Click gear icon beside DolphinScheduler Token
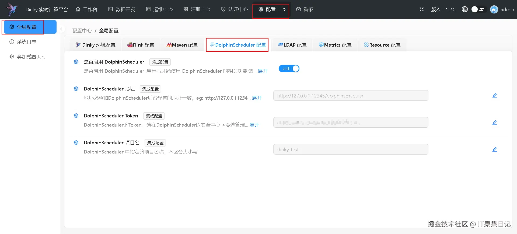This screenshot has height=234, width=517. [76, 116]
